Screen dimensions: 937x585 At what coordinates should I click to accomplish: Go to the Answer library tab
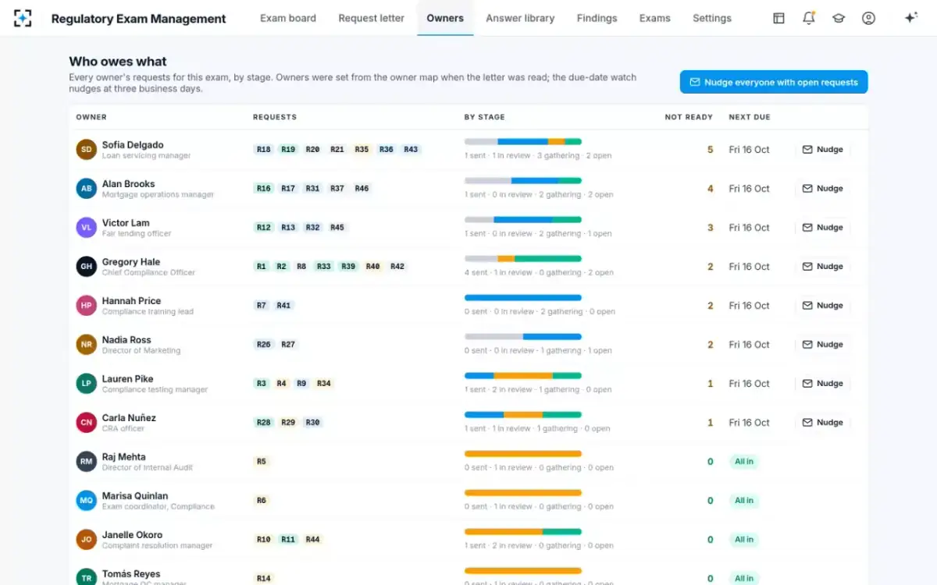coord(520,18)
